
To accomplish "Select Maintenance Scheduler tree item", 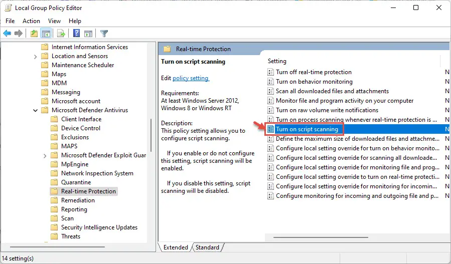I will tap(83, 65).
